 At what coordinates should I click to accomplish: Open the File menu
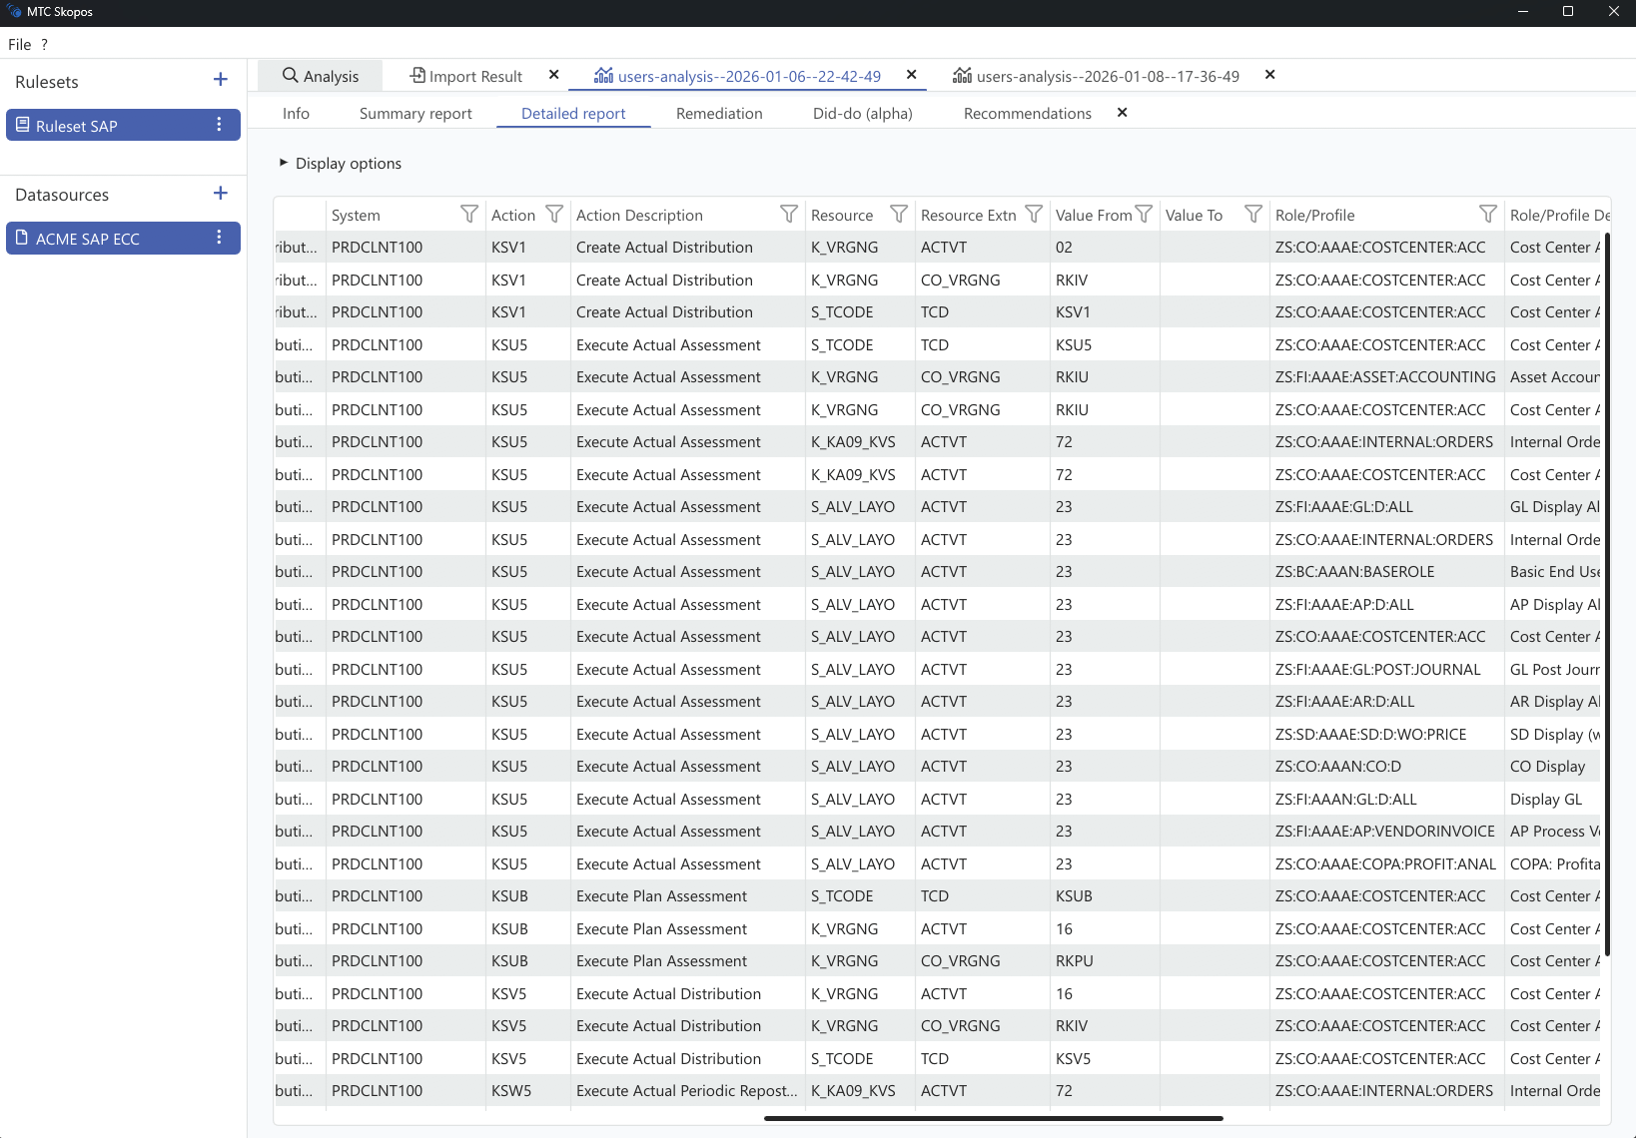[x=19, y=44]
